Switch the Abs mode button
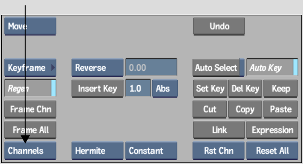Viewport: 303px width, 164px height. pyautogui.click(x=165, y=89)
